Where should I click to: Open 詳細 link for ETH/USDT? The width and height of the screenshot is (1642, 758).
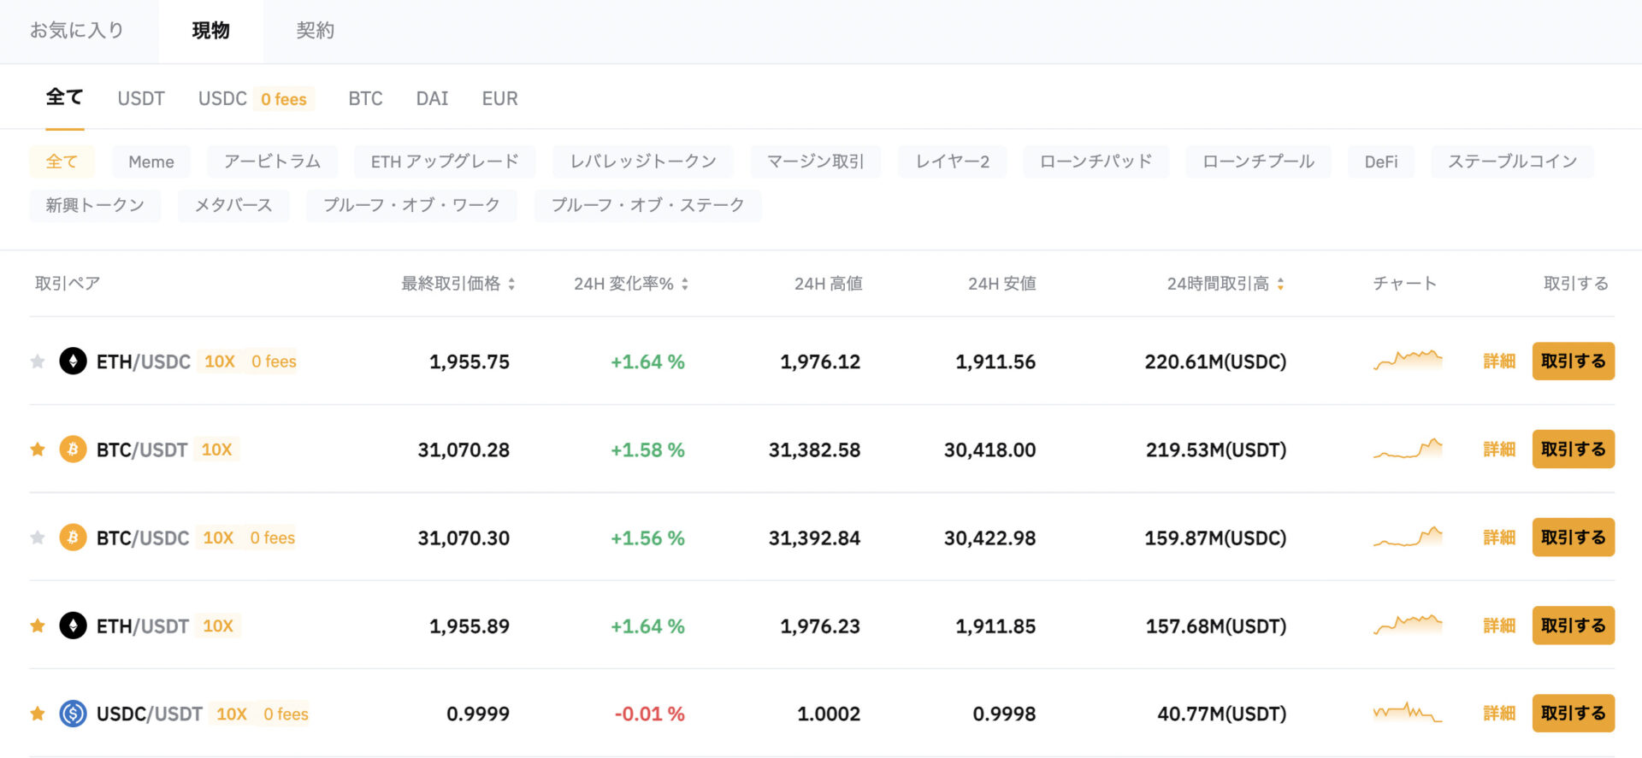[x=1499, y=626]
